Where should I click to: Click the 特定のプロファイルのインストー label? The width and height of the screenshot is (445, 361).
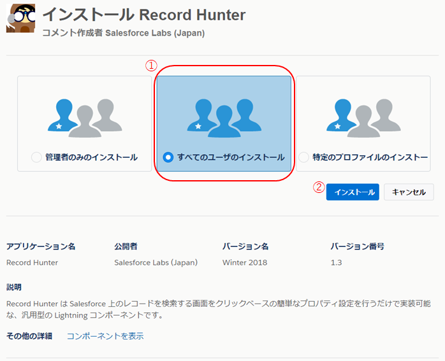click(370, 157)
